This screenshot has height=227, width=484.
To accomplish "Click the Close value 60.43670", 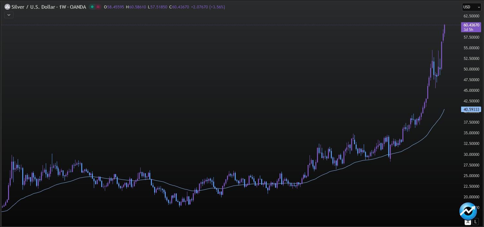I will click(x=181, y=7).
